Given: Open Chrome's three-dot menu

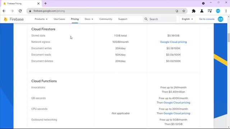Looking at the screenshot, I should click(226, 11).
